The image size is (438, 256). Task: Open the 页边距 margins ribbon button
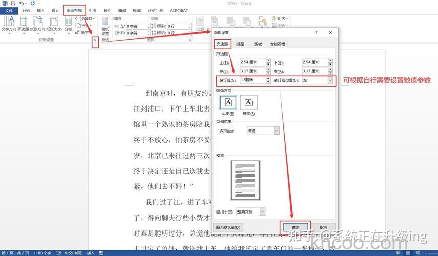(x=24, y=24)
